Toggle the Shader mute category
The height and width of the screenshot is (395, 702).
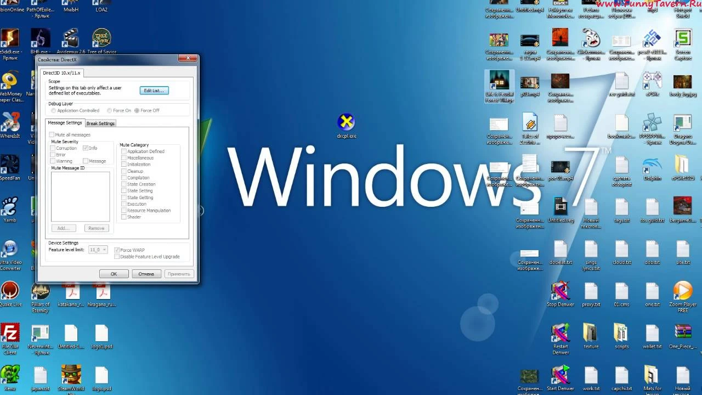124,217
